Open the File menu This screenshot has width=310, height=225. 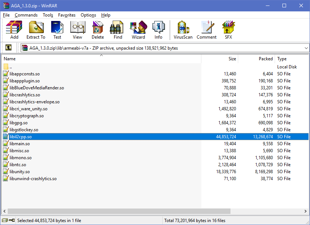coord(6,15)
